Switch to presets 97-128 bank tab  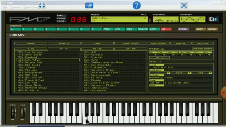(x=131, y=49)
